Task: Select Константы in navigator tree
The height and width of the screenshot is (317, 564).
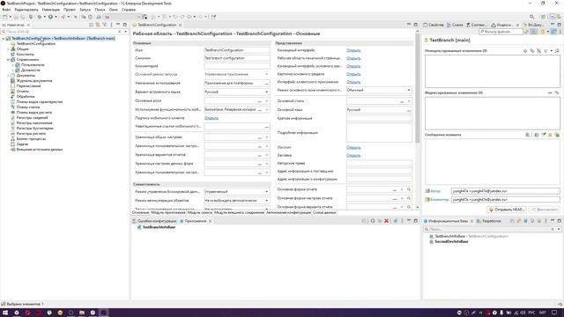Action: coord(26,55)
